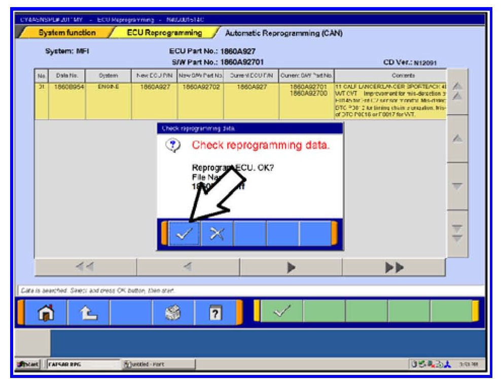Jump to the last page double-arrow button
The image size is (501, 379).
pyautogui.click(x=394, y=267)
